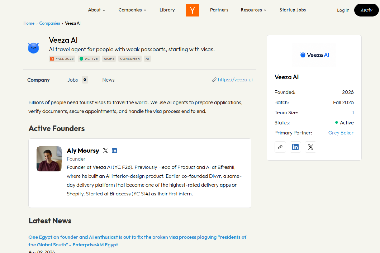380x253 pixels.
Task: Click the Veeza AI name in sidebar card
Action: coord(287,77)
